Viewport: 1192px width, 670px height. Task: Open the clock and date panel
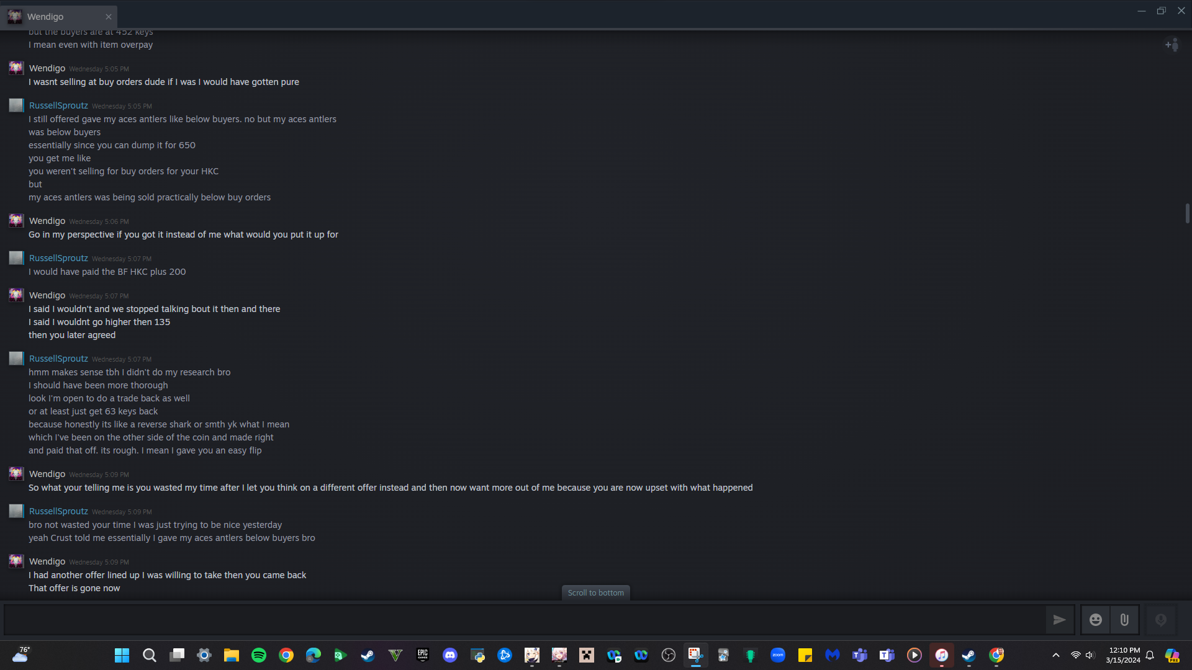coord(1122,655)
